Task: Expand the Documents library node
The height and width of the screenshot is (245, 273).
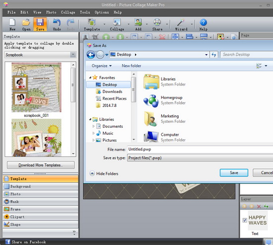Action: 93,126
